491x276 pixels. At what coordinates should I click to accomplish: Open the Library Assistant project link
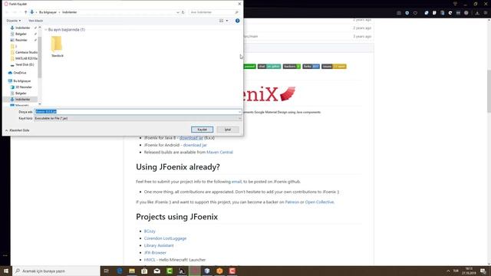tap(159, 245)
